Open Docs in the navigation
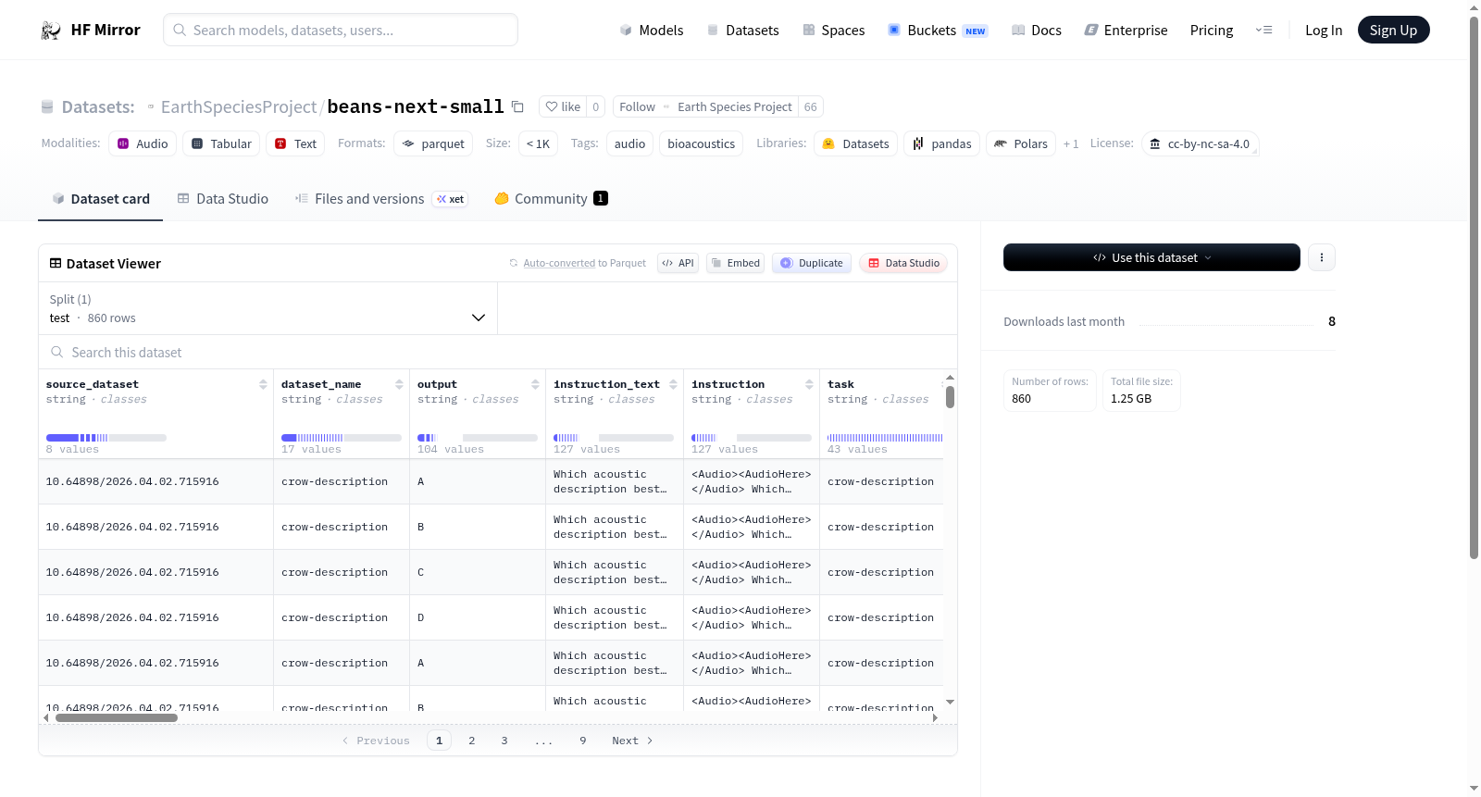Image resolution: width=1481 pixels, height=797 pixels. pyautogui.click(x=1037, y=30)
